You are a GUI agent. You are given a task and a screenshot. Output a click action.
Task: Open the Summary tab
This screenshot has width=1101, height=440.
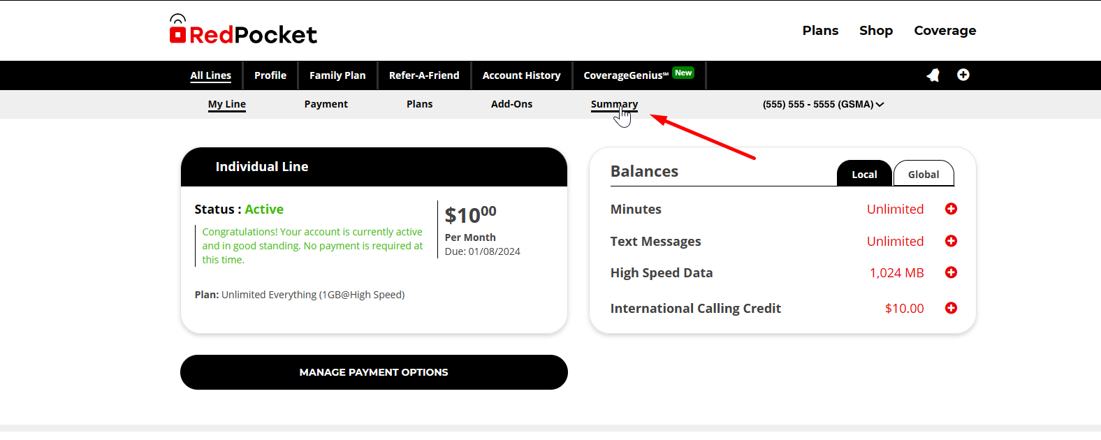[613, 104]
